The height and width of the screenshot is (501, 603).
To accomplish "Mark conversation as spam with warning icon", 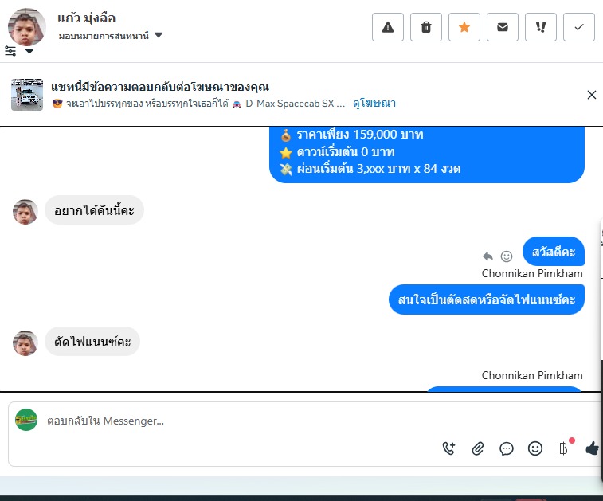I will coord(388,27).
